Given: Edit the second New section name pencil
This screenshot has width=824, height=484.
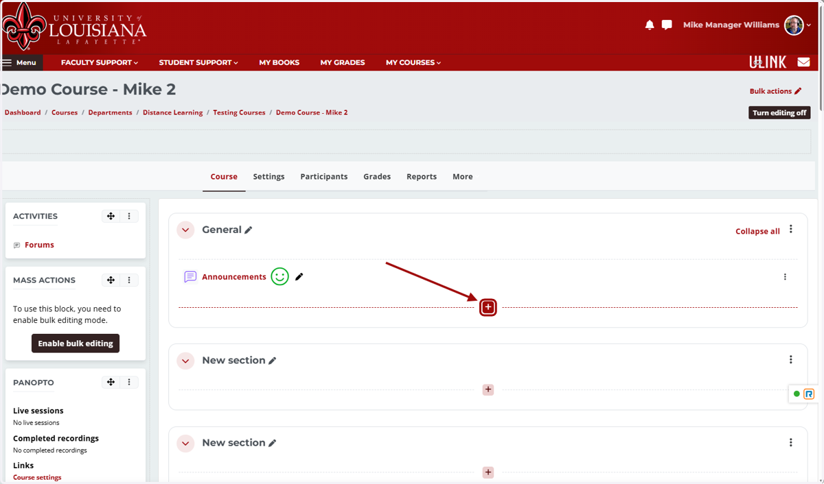Looking at the screenshot, I should tap(273, 443).
